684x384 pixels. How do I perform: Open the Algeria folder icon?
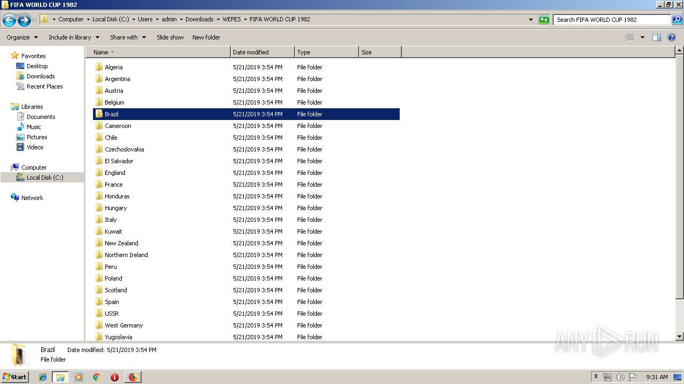(99, 67)
